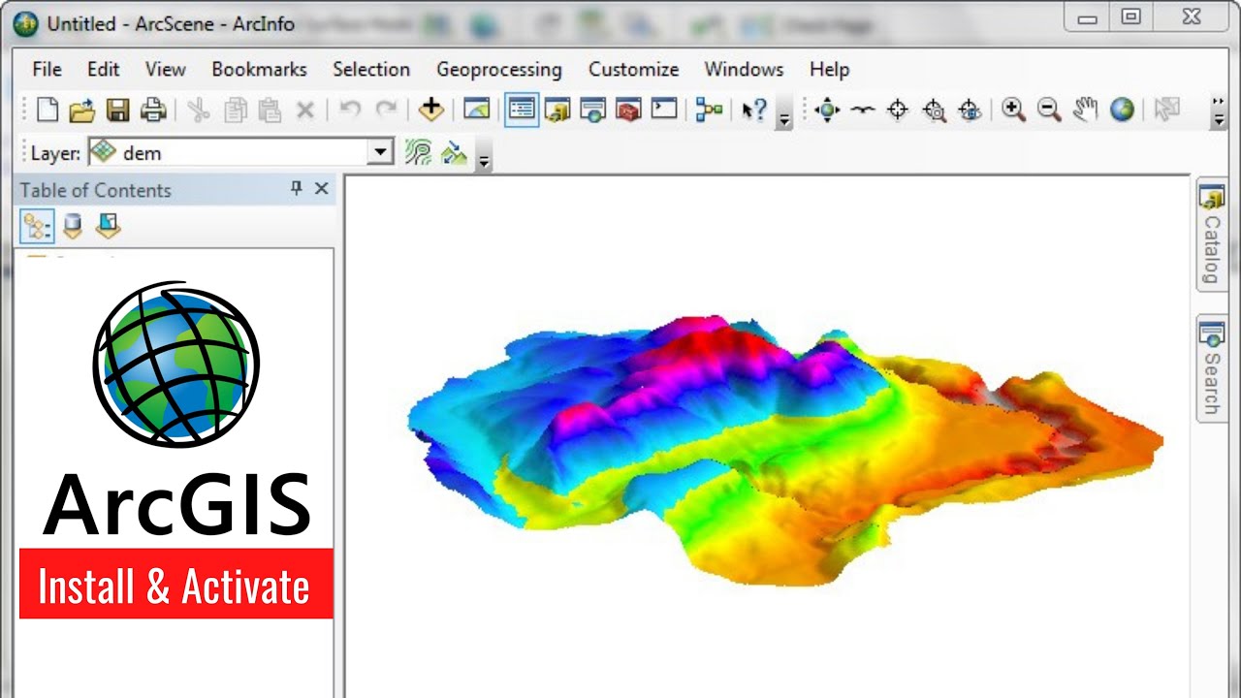Open the Catalog window toolbar icon

(x=557, y=110)
